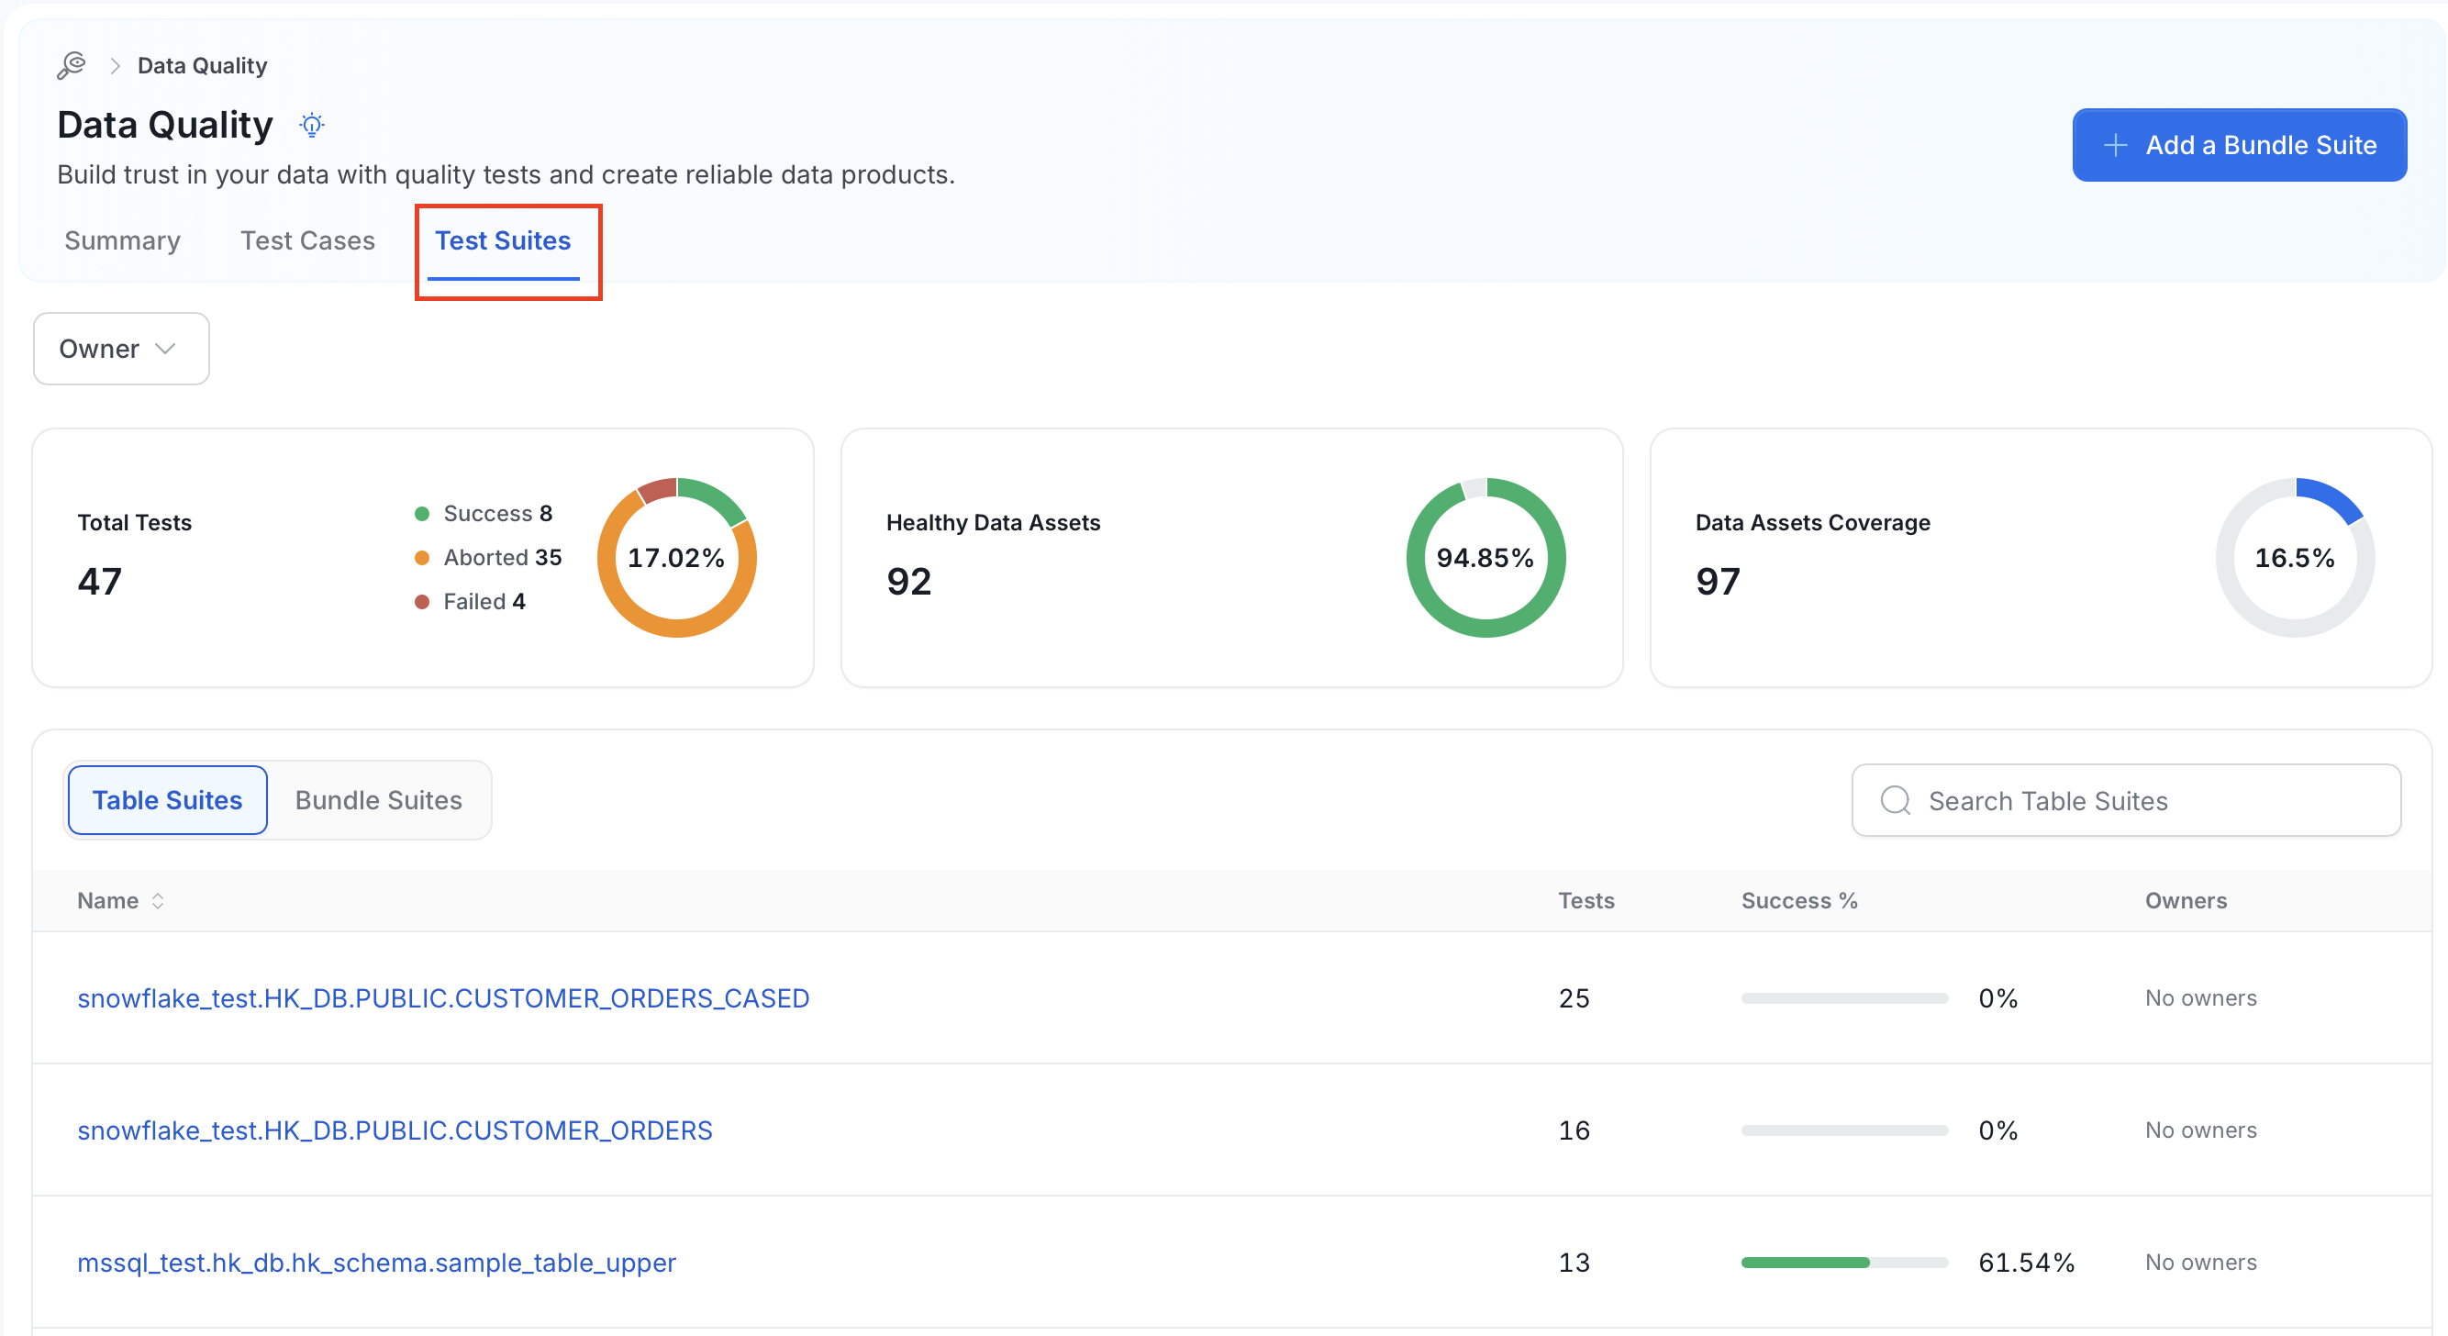
Task: Open the Owner filter dropdown
Action: (121, 349)
